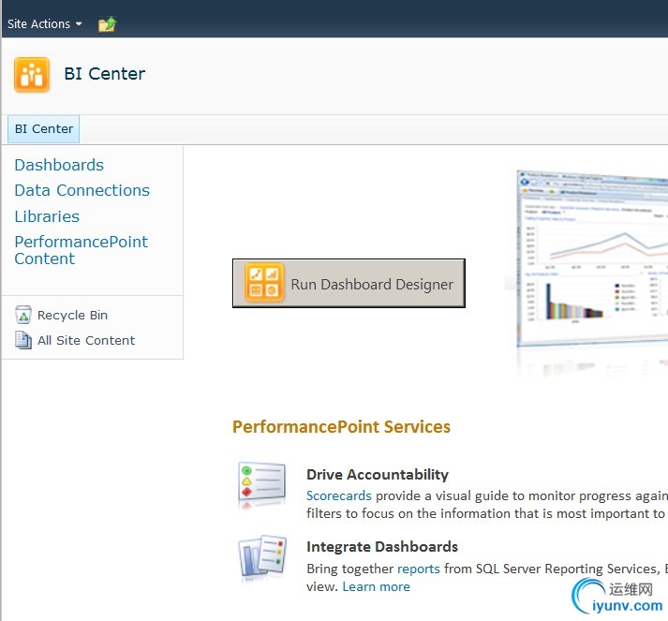Click the Navigate Up folder icon

pos(107,24)
